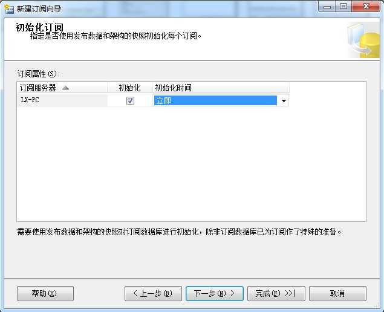The height and width of the screenshot is (312, 384).
Task: Cancel the wizard with 取消 button
Action: click(x=337, y=293)
